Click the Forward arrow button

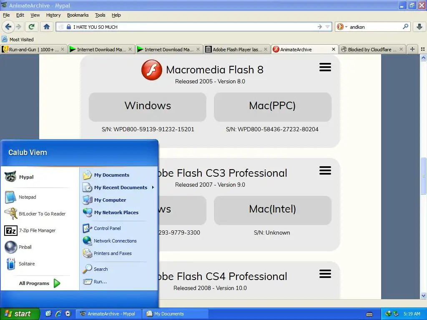click(x=19, y=27)
